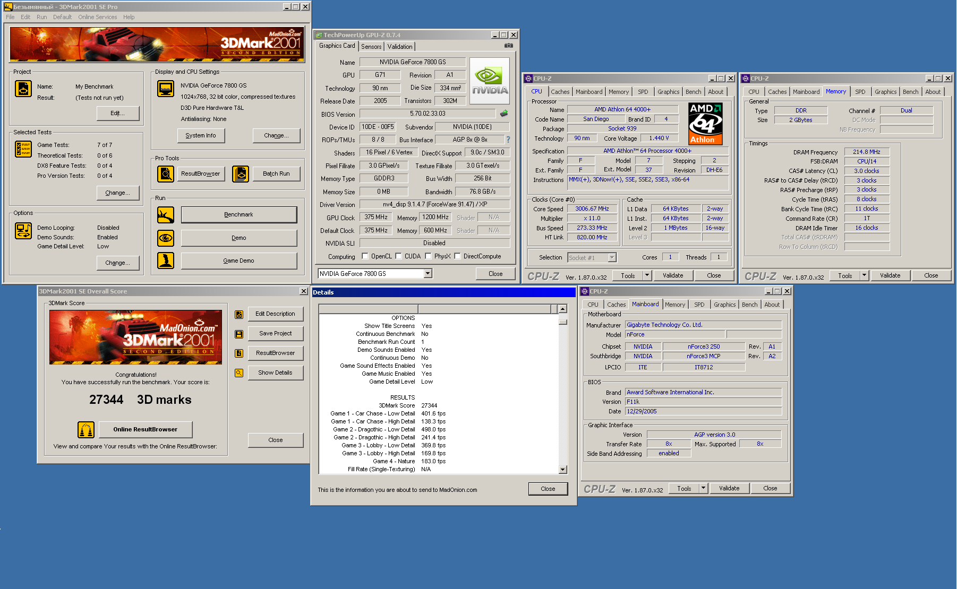This screenshot has height=589, width=957.
Task: Open the SPD tab in the CPU-Z Mainboard window
Action: tap(699, 305)
